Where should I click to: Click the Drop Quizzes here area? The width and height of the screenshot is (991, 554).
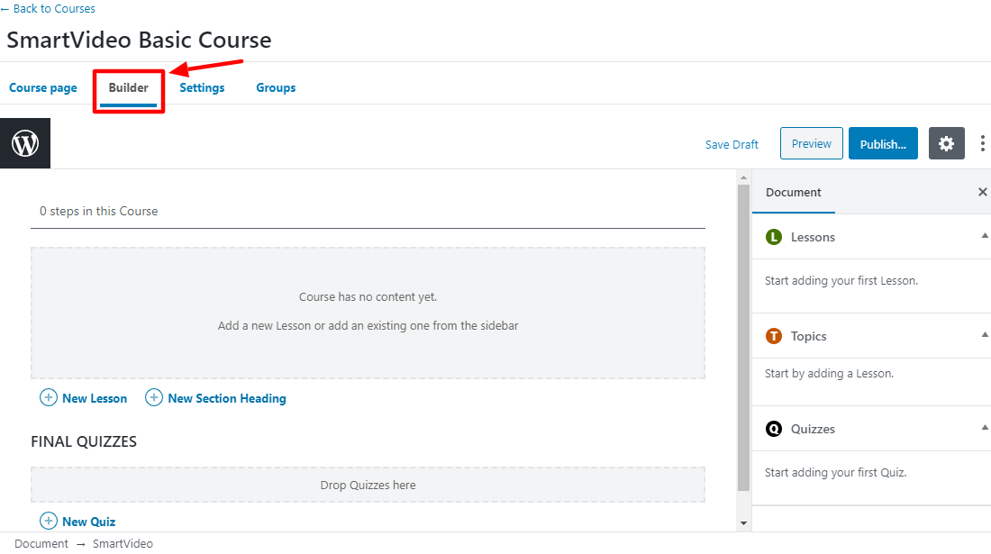(x=368, y=485)
